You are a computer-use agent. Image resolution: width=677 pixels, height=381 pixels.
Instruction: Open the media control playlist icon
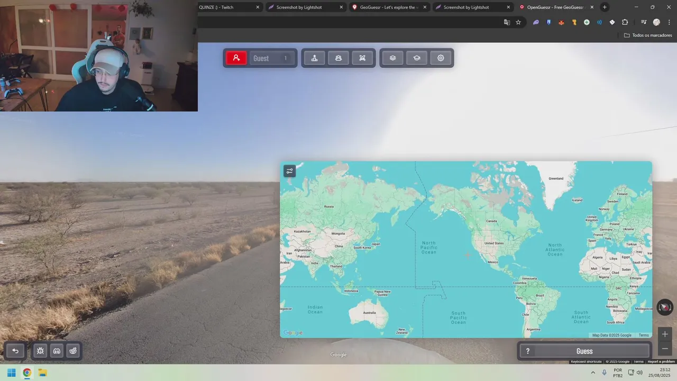pyautogui.click(x=644, y=22)
